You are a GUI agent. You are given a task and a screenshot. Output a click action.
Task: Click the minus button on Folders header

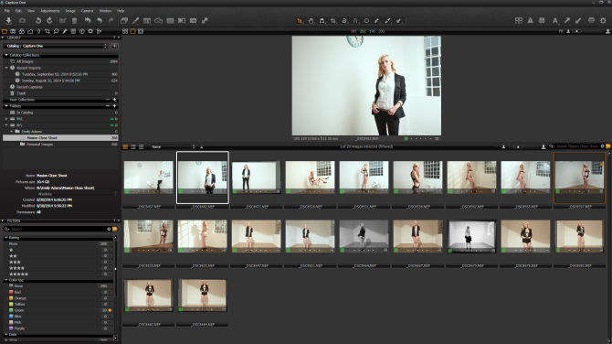tap(108, 106)
